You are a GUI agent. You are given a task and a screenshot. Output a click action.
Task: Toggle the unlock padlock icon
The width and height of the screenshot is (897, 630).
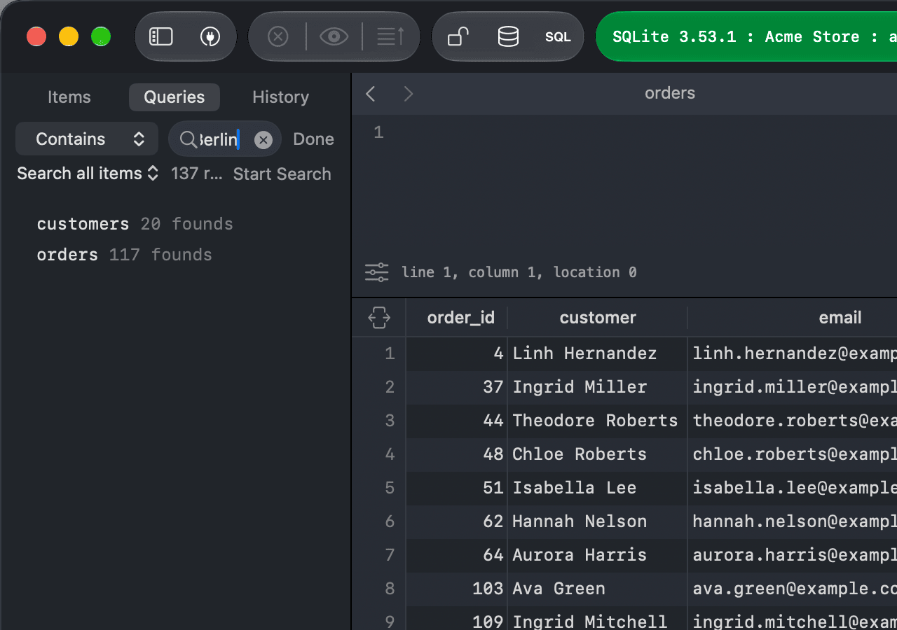(x=458, y=36)
